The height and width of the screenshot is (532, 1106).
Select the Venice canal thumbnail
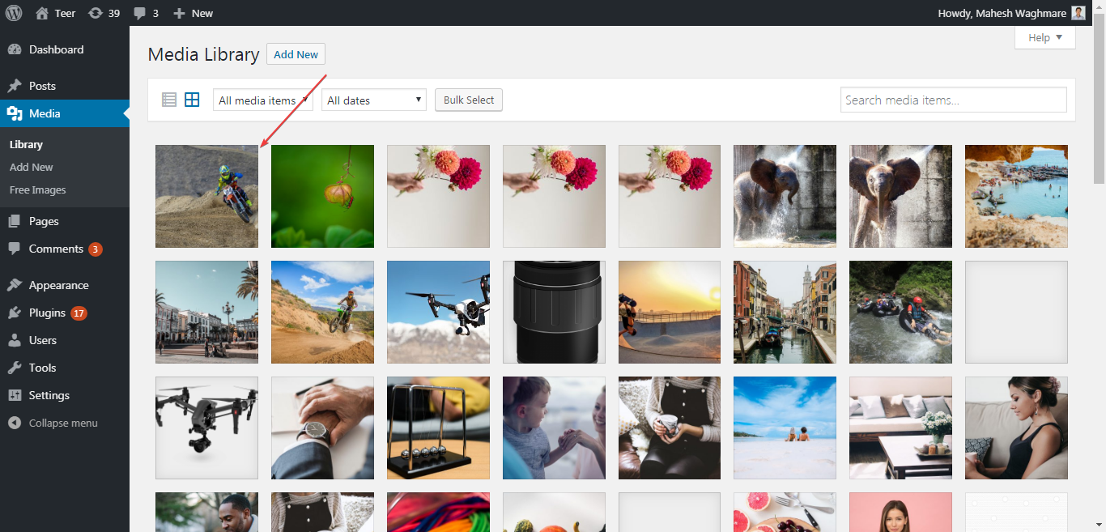click(x=785, y=312)
